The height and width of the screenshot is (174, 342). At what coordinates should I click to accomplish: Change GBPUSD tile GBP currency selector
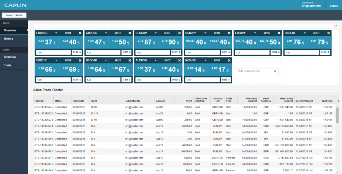pyautogui.click(x=127, y=52)
